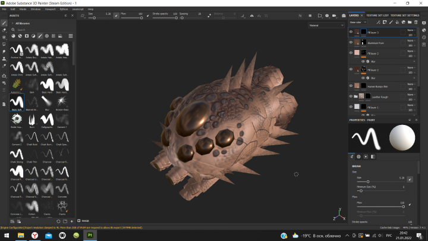Filter assets by materials sphere icon
The image size is (428, 241).
pos(13,36)
